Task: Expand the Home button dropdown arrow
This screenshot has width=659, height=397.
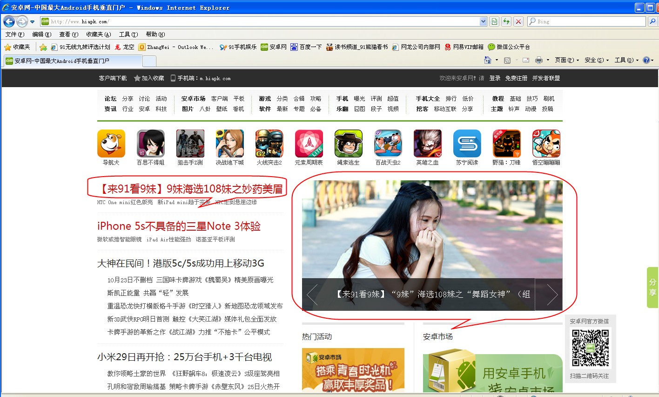Action: pos(497,60)
